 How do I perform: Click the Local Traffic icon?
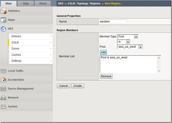coord(3,71)
